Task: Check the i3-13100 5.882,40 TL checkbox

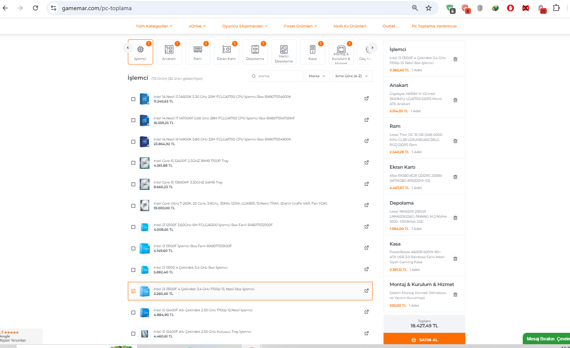Action: point(133,270)
